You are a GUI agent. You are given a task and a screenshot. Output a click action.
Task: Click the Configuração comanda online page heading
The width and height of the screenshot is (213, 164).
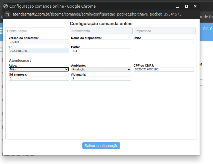tap(101, 23)
